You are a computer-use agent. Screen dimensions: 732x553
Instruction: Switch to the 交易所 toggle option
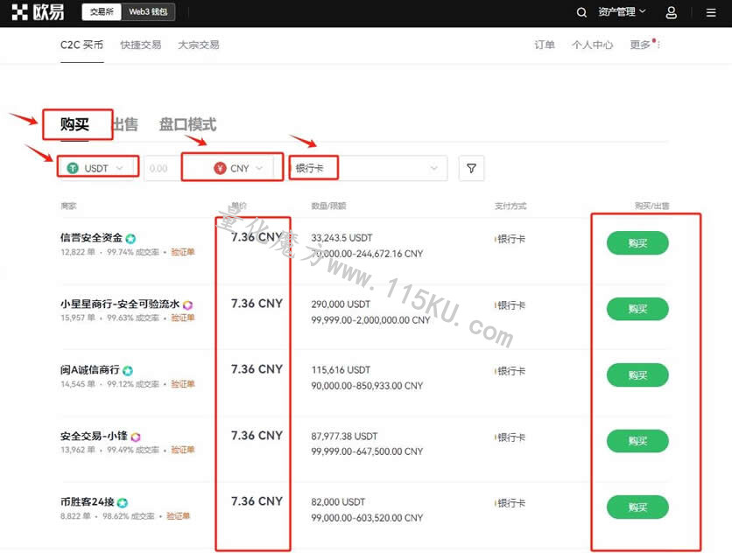102,11
